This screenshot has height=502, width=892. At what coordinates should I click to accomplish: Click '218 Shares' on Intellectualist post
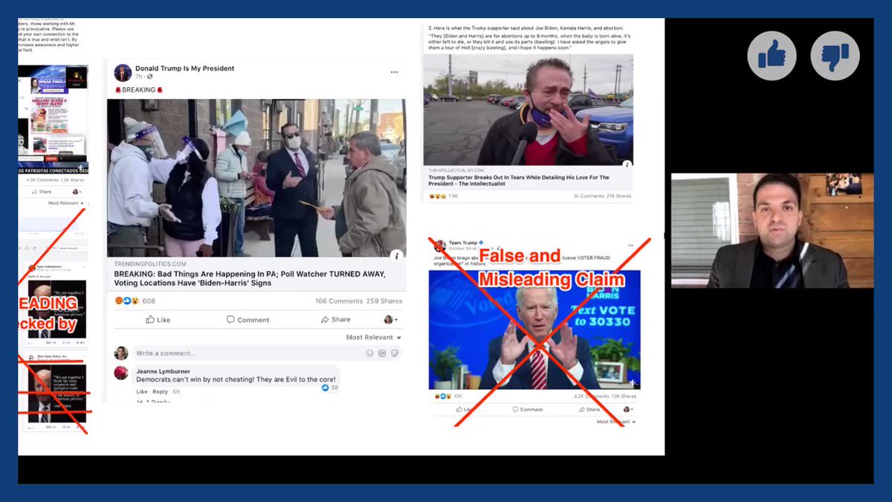click(618, 196)
